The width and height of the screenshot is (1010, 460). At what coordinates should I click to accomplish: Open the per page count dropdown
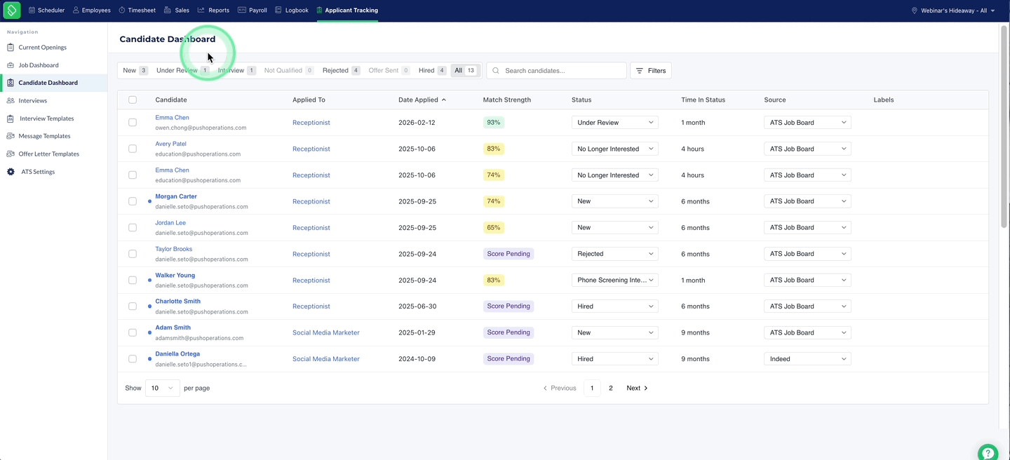(x=163, y=388)
